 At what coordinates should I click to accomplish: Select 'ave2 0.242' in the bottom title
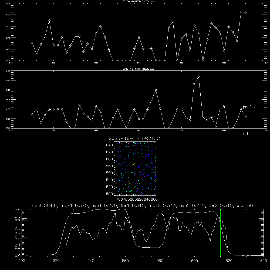(193, 205)
